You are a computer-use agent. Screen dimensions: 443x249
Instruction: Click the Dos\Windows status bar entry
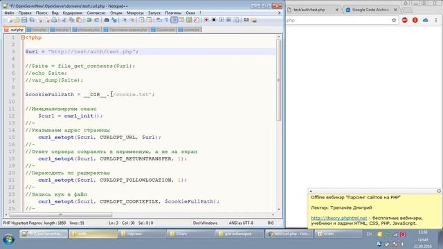[x=205, y=223]
